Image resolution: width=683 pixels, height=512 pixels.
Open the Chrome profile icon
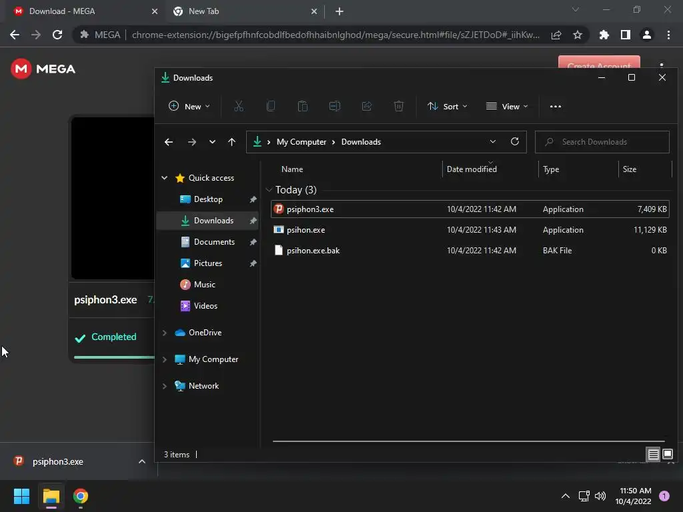point(647,35)
